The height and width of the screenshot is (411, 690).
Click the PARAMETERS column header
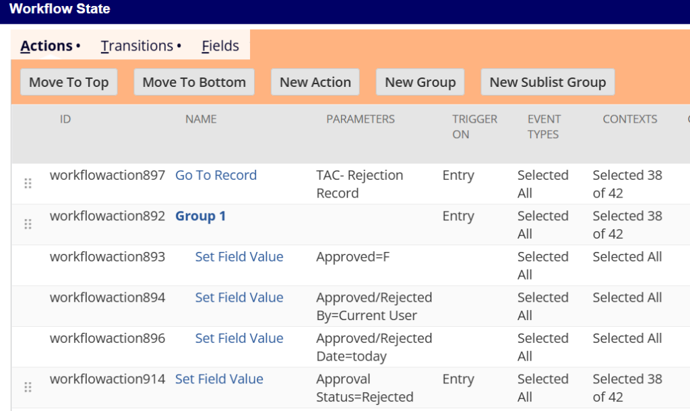tap(360, 119)
